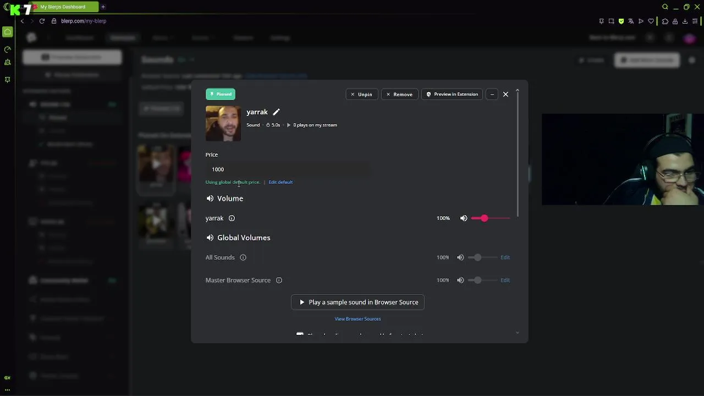Click the yarrak sound thumbnail image
704x396 pixels.
(223, 124)
